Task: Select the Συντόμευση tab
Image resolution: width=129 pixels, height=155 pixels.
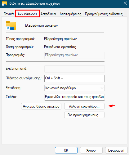Action: pyautogui.click(x=27, y=13)
